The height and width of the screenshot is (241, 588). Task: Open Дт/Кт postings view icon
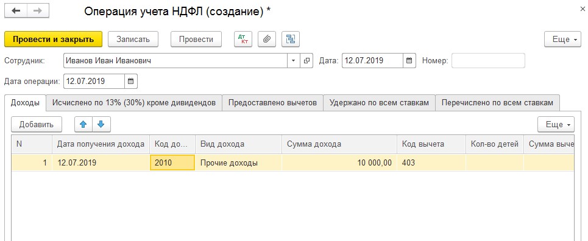pos(243,39)
